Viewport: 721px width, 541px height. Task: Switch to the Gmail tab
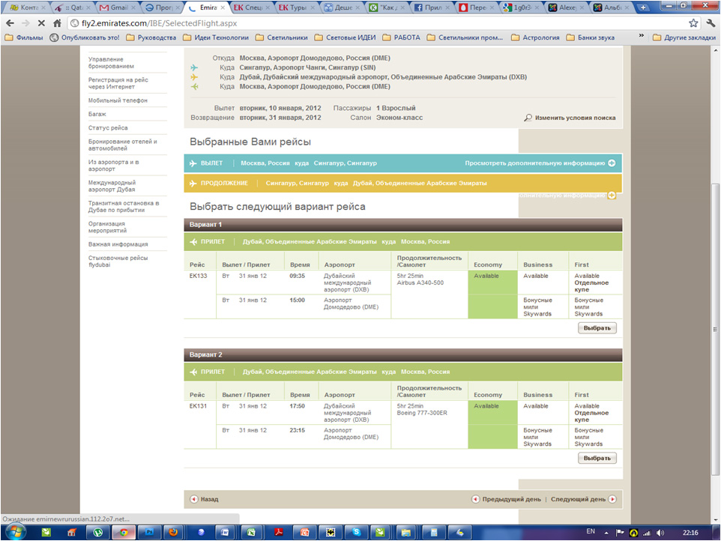(117, 7)
